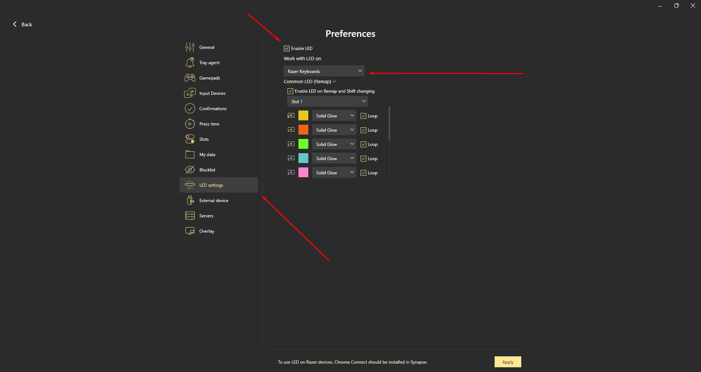Viewport: 701px width, 372px height.
Task: Click the External device icon
Action: (190, 201)
